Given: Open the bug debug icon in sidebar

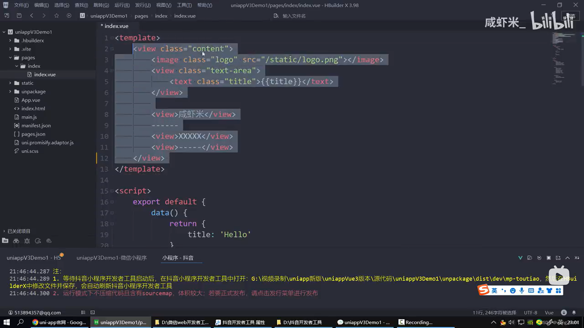Looking at the screenshot, I should coord(27,241).
